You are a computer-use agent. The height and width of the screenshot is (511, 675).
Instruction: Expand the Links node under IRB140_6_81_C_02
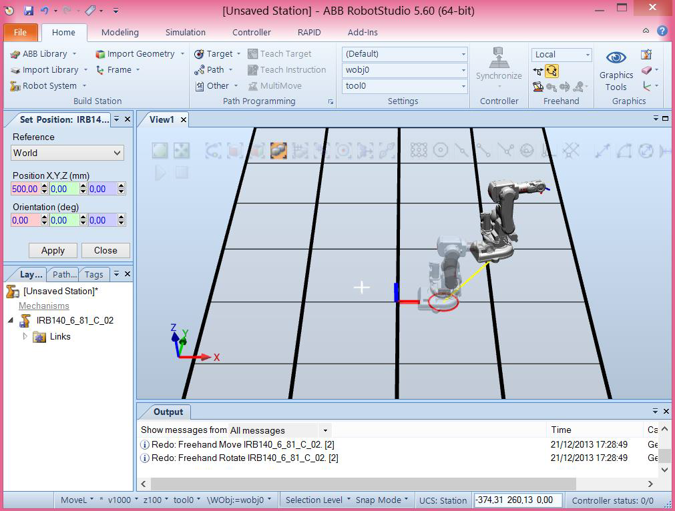pos(25,336)
